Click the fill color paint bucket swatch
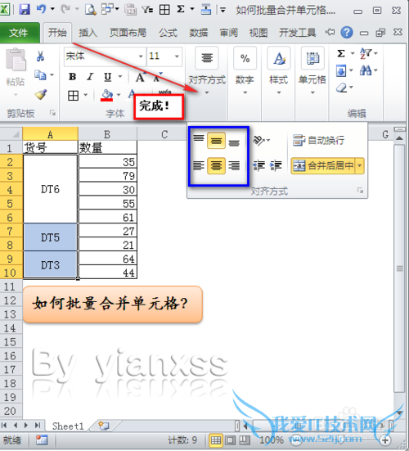Image resolution: width=409 pixels, height=451 pixels. point(106,95)
